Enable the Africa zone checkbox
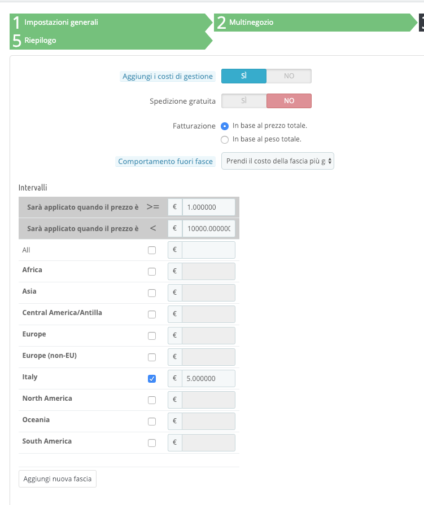This screenshot has height=505, width=424. point(152,272)
